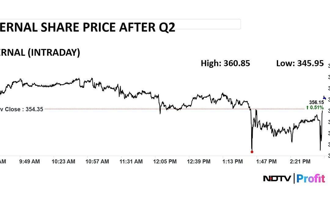Pick the 11:31 AM time label
330x206 pixels.
coord(131,162)
